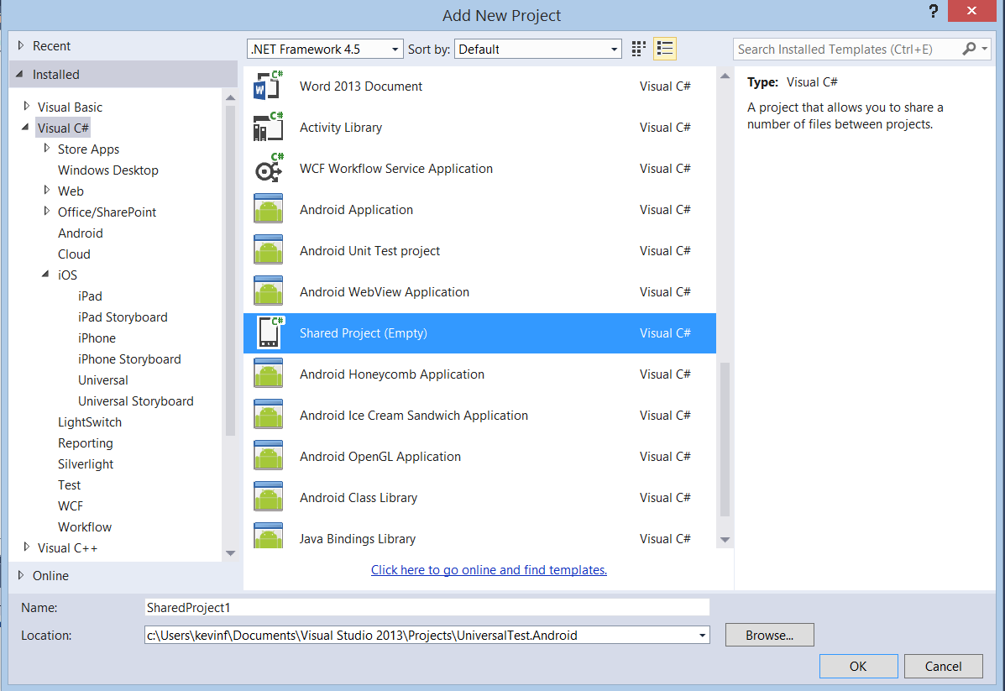The image size is (1005, 691).
Task: Collapse the Visual C# node
Action: (x=25, y=127)
